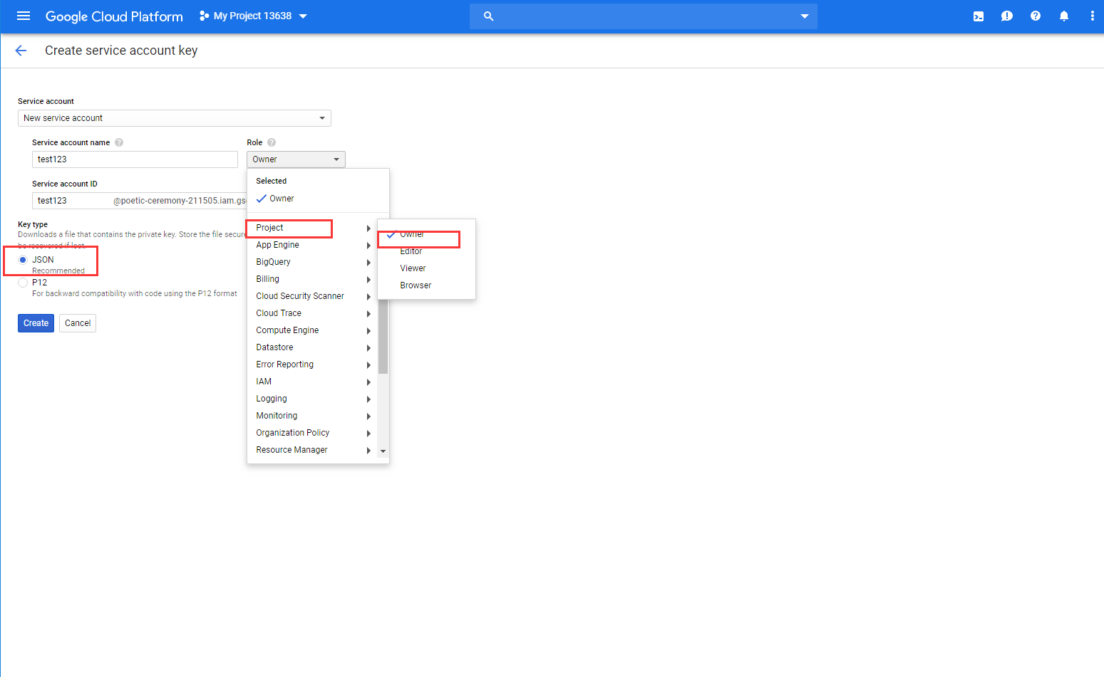The image size is (1104, 677).
Task: Pick the Editor role in submenu
Action: pyautogui.click(x=426, y=251)
